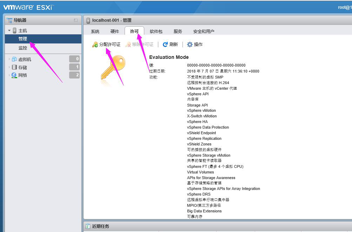Click the APIs for Storage Awareness text

211,178
